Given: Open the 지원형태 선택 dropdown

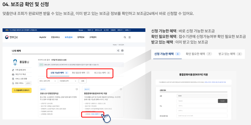Looking at the screenshot, I should coord(68,81).
